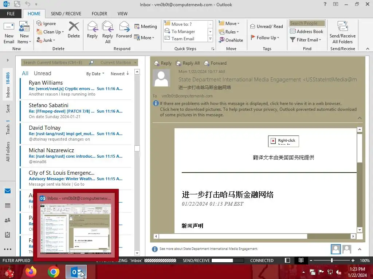This screenshot has height=279, width=373.
Task: Create a New Email message
Action: (9, 33)
